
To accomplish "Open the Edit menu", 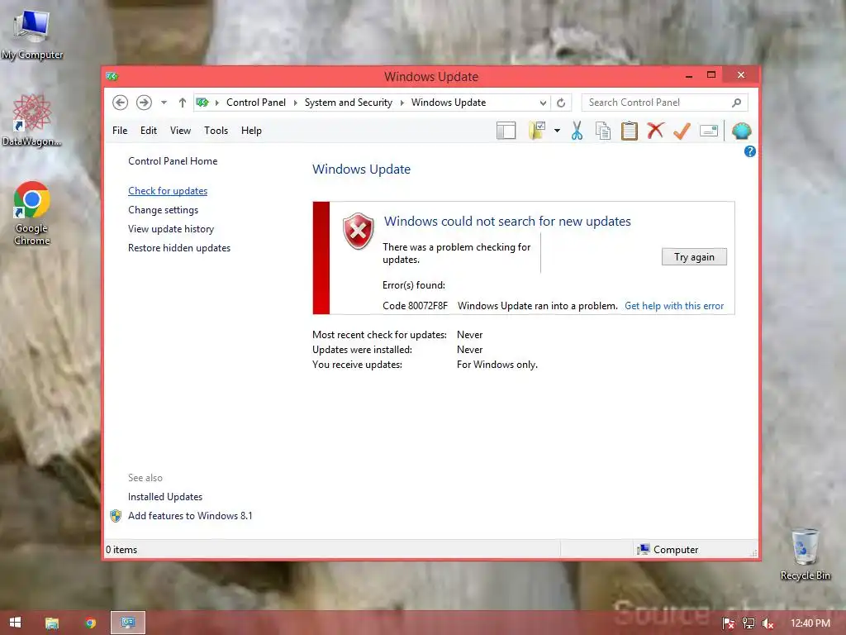I will click(149, 131).
